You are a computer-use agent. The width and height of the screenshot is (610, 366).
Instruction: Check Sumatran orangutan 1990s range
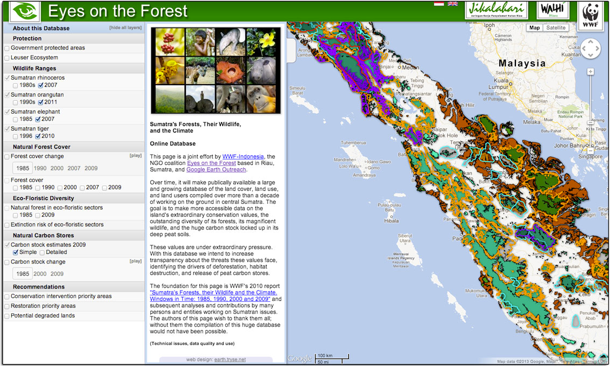point(15,102)
